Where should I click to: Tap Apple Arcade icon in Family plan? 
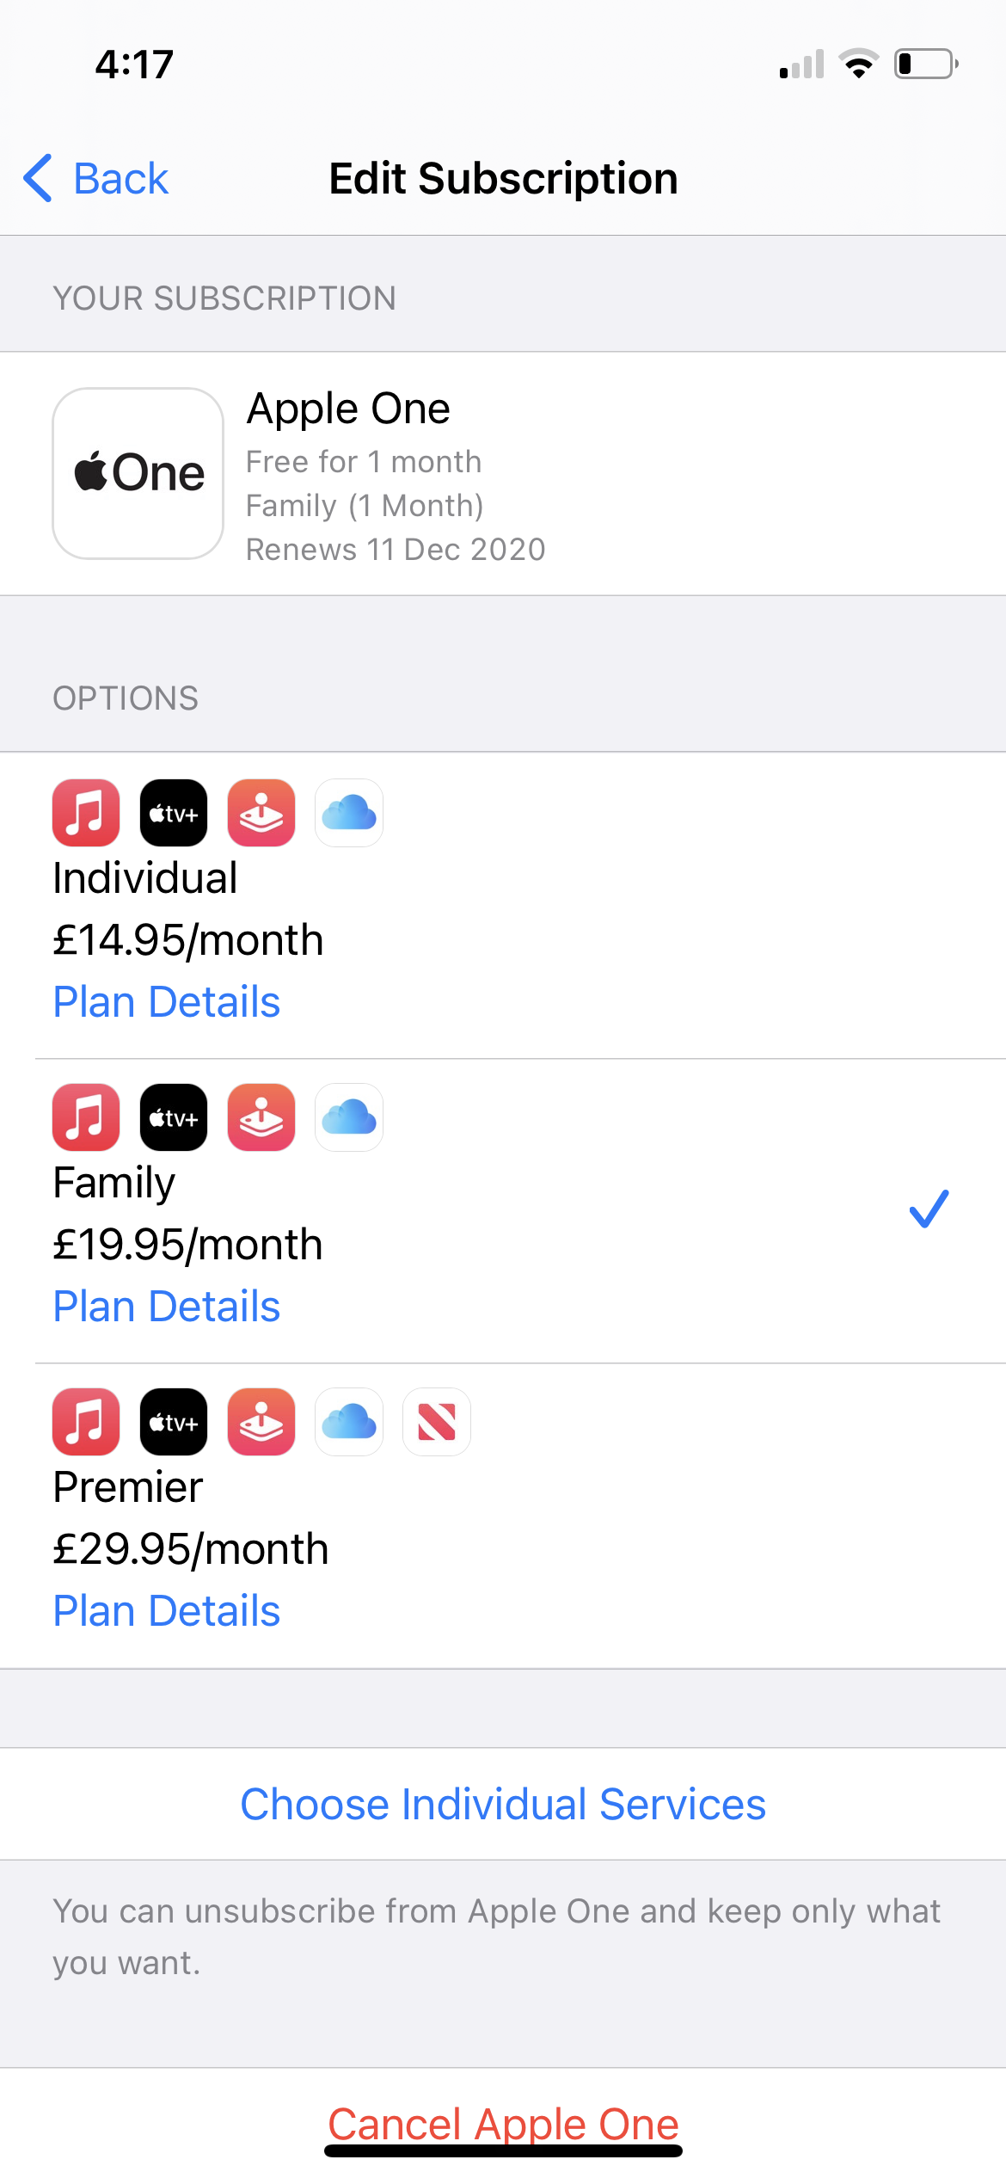(x=261, y=1117)
